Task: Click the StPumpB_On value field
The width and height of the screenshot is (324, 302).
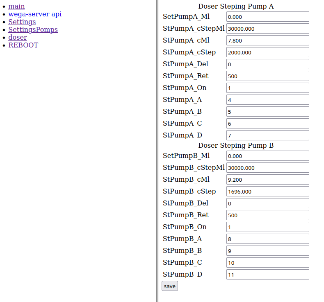Action: pos(267,227)
